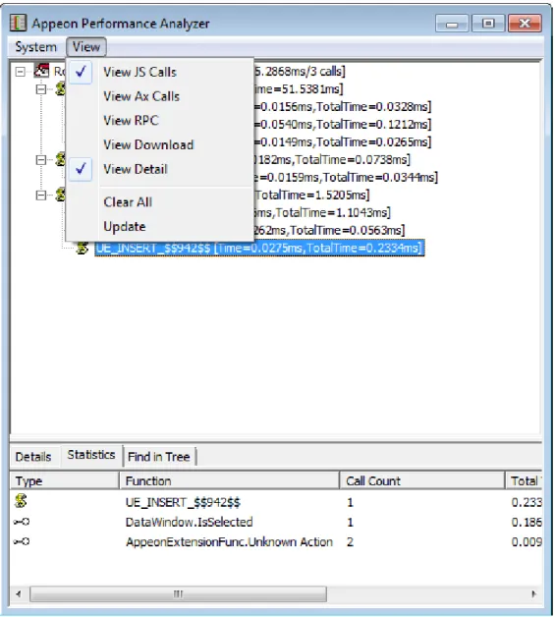Click the horizontal scrollbar thumb
Image resolution: width=555 pixels, height=617 pixels.
(x=178, y=593)
